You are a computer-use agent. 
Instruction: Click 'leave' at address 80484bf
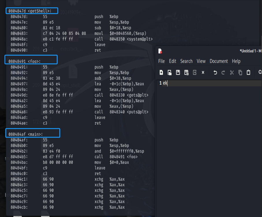point(100,168)
